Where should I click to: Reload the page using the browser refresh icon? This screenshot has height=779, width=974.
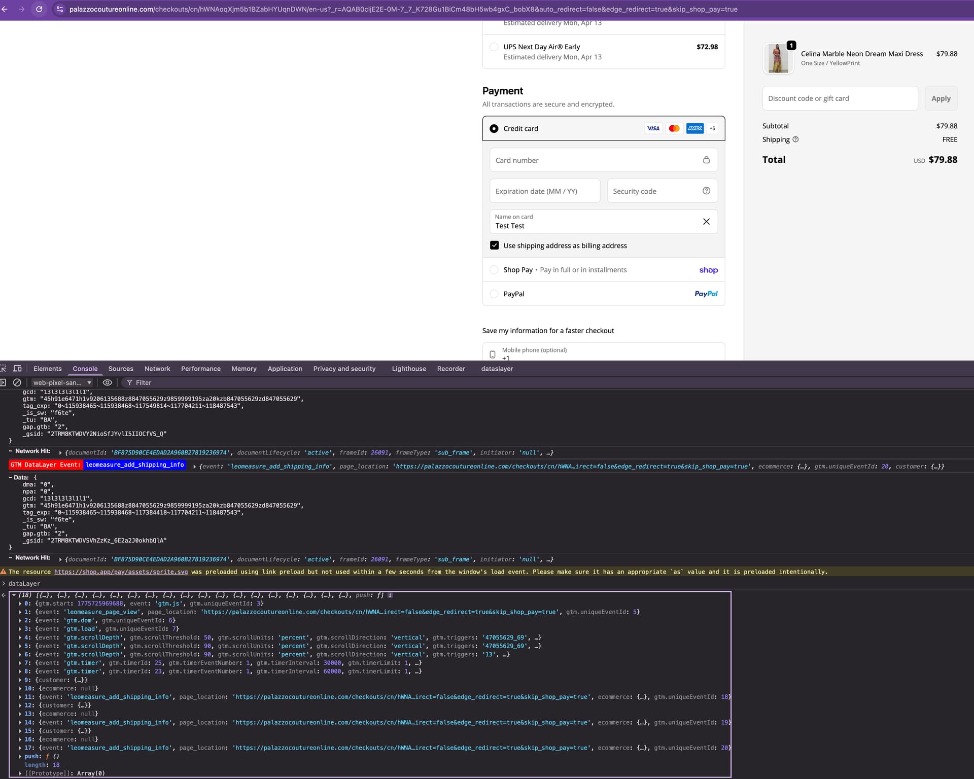pos(39,9)
